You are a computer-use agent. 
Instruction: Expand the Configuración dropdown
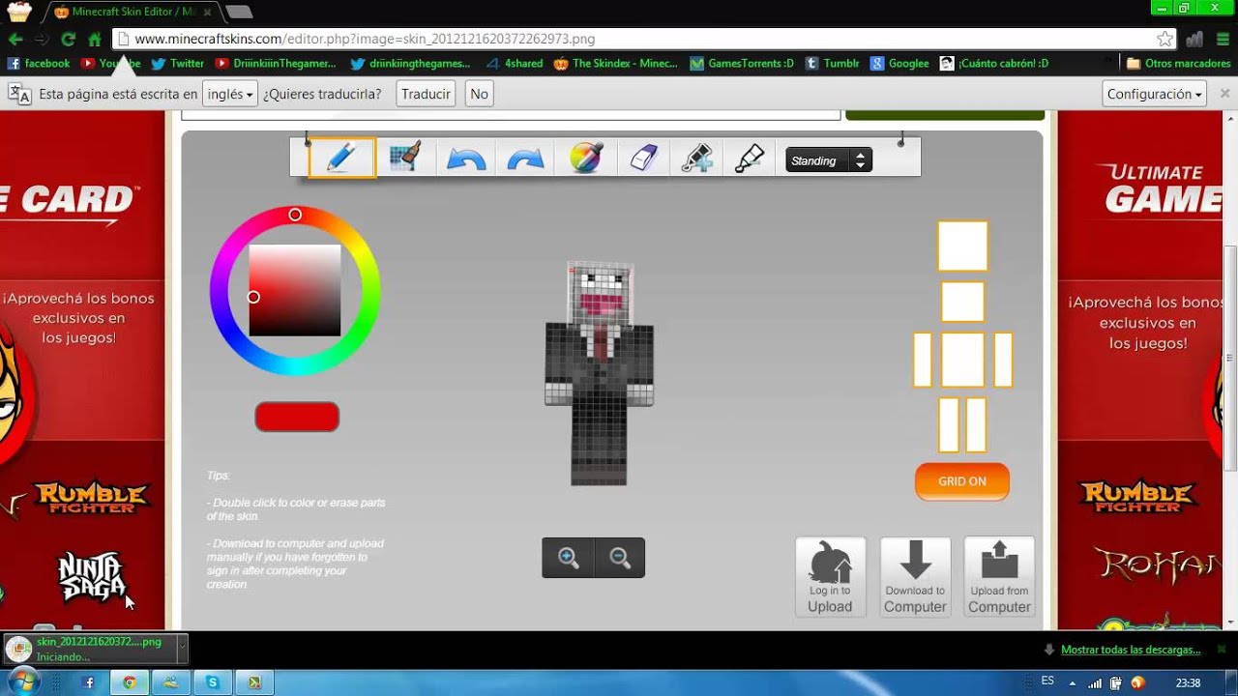[x=1155, y=94]
